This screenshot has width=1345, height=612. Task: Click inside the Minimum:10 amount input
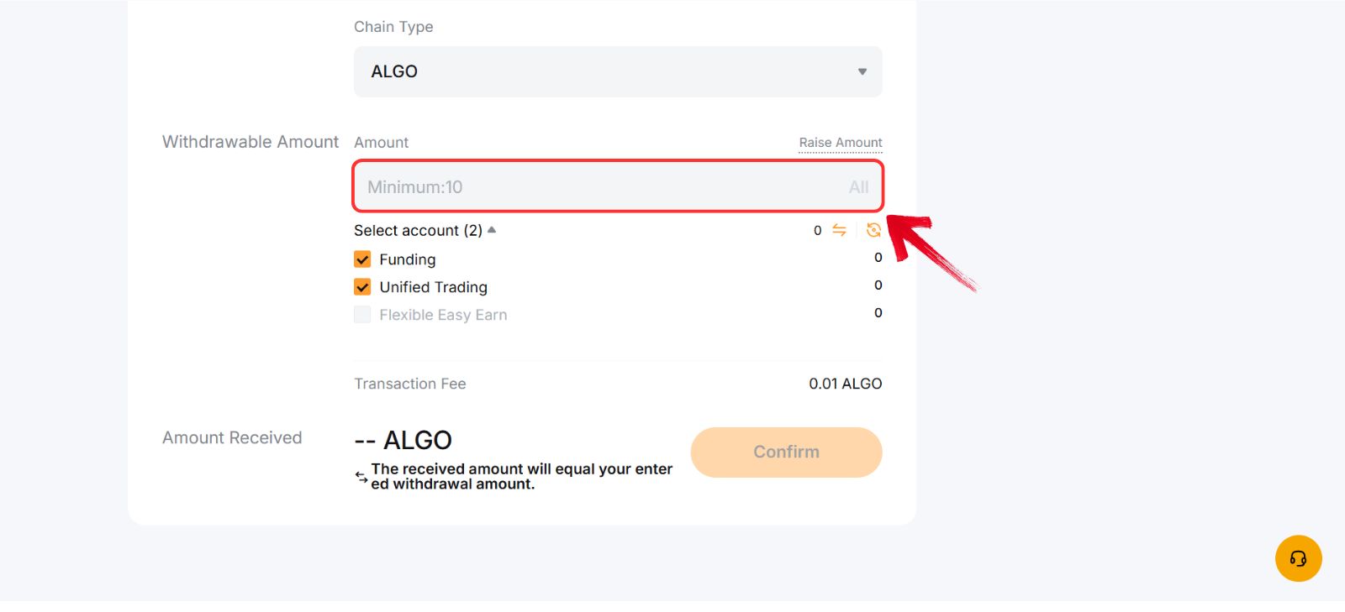tap(588, 186)
